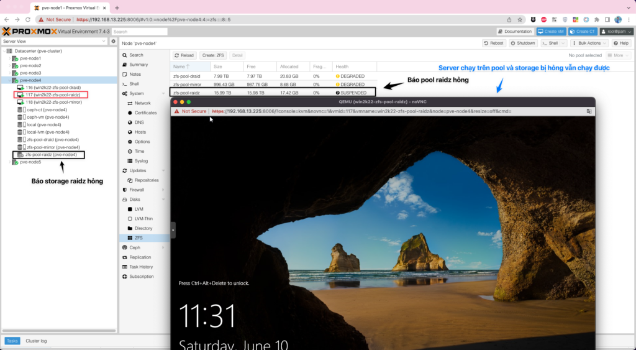Click the Reload button
This screenshot has width=636, height=350.
tap(184, 55)
